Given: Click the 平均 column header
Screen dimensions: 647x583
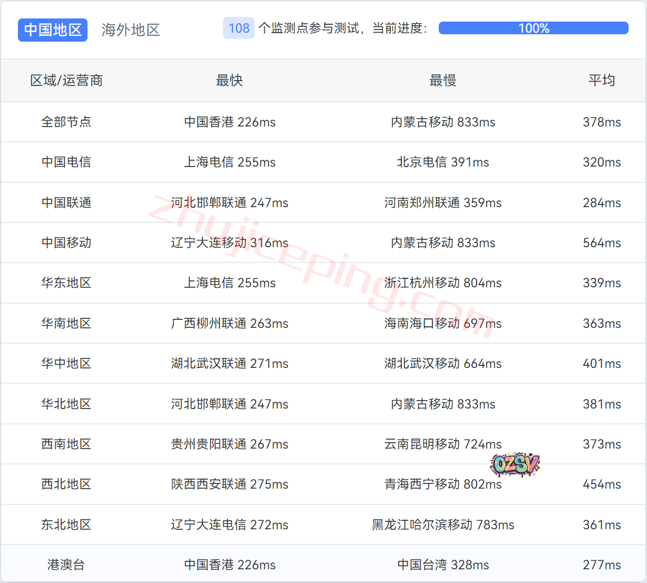Looking at the screenshot, I should point(602,81).
